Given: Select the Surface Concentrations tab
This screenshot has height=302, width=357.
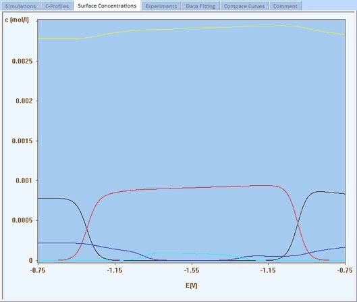Looking at the screenshot, I should pos(107,5).
